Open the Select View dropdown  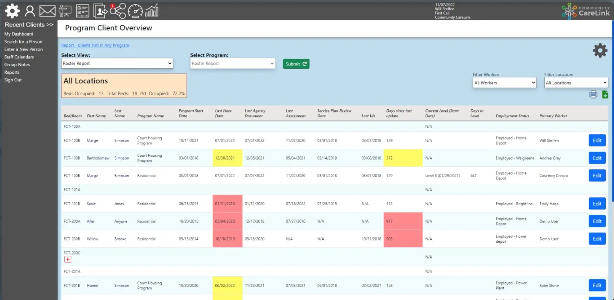pos(117,63)
